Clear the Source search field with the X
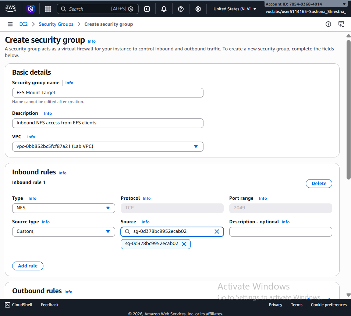The image size is (351, 316). (x=217, y=232)
